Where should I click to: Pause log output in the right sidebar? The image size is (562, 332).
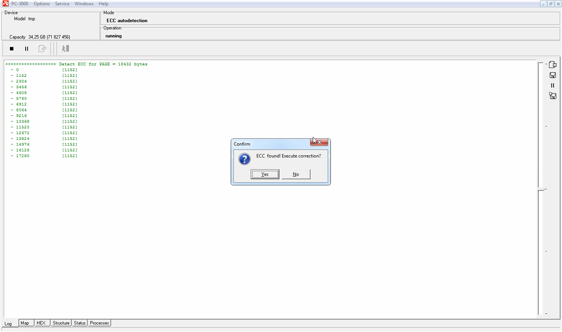pyautogui.click(x=553, y=86)
